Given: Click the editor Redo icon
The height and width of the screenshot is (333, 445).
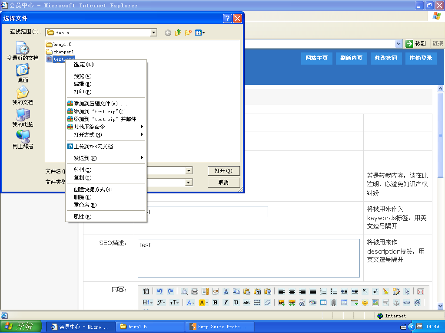Looking at the screenshot, I should click(x=170, y=291).
